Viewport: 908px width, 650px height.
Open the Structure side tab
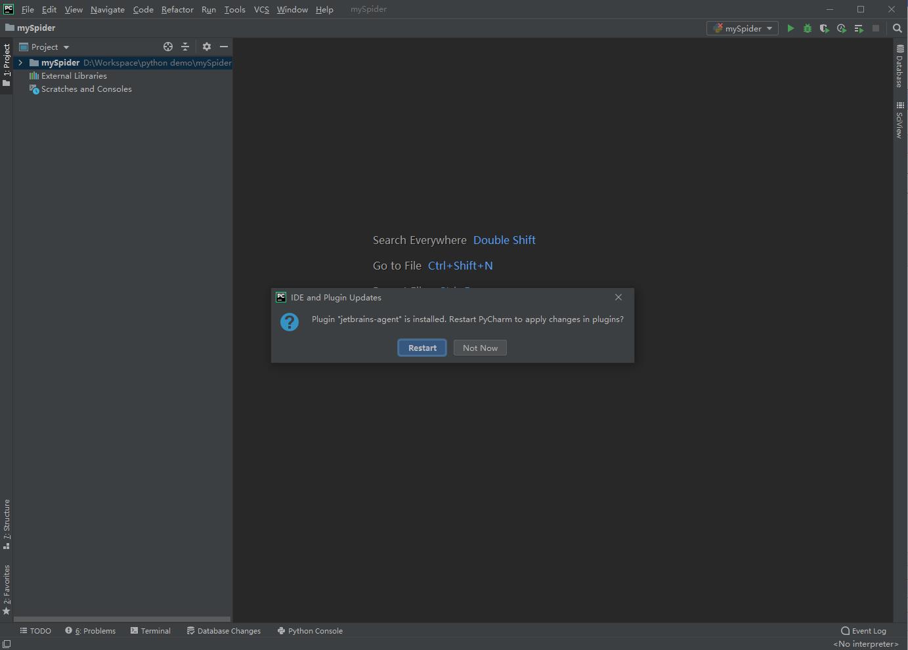coord(7,524)
